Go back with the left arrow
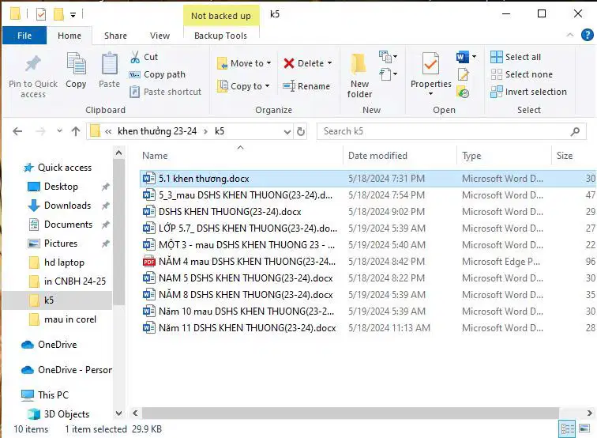597x438 pixels. tap(17, 131)
